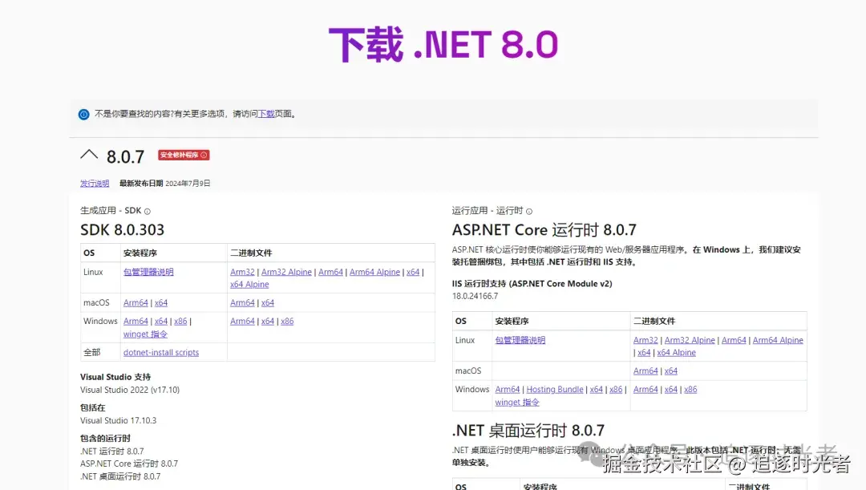
Task: Download ASP.NET Core Linux Arm64 binary
Action: point(734,340)
